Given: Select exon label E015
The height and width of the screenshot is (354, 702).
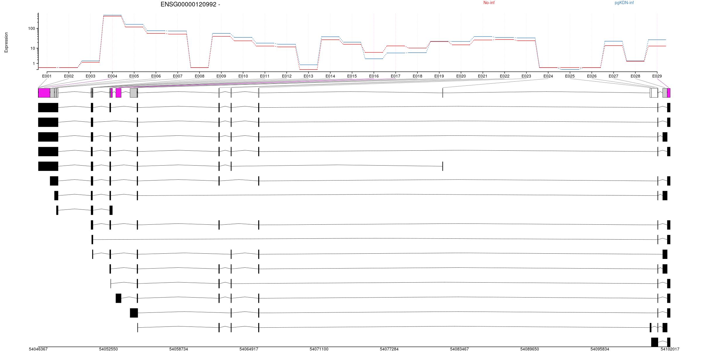Looking at the screenshot, I should pyautogui.click(x=352, y=76).
